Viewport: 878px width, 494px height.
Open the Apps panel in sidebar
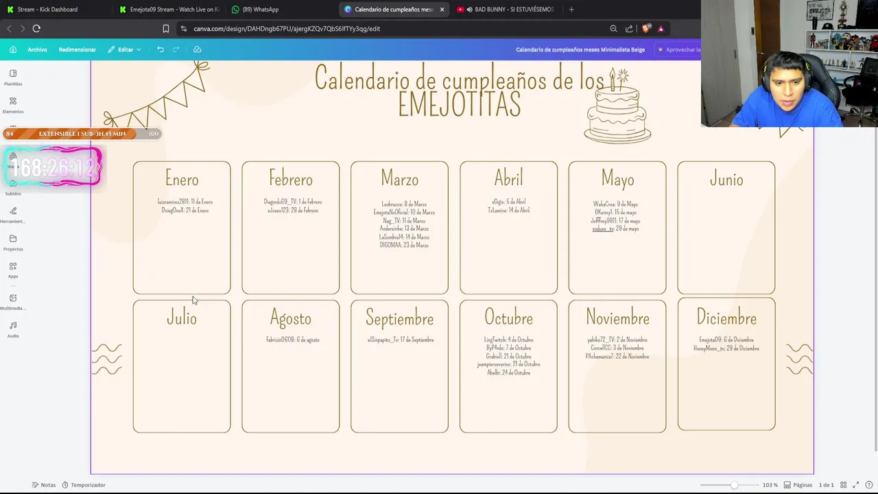point(13,270)
